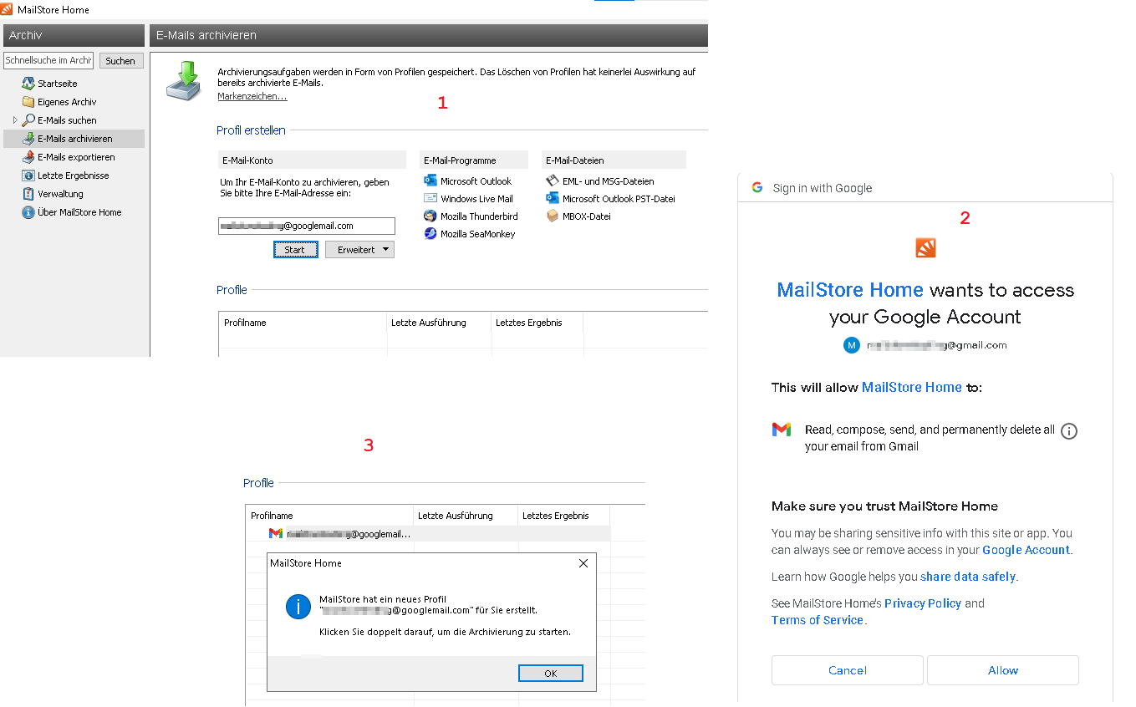
Task: Open the Google Account link
Action: point(1026,550)
